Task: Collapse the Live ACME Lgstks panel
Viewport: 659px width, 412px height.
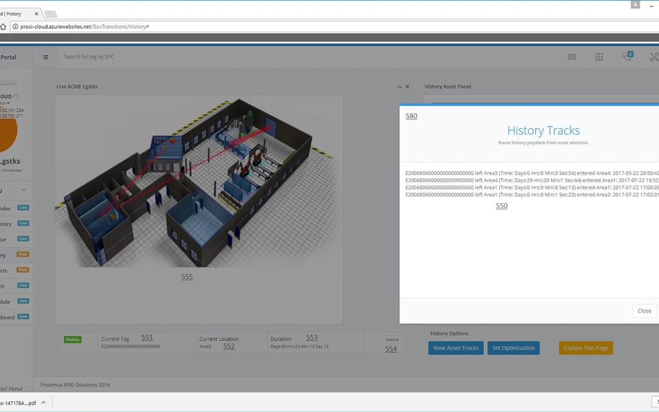Action: 400,87
